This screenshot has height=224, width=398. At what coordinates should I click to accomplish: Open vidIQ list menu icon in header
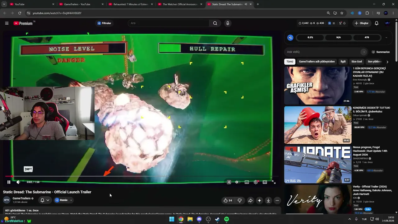[334, 23]
